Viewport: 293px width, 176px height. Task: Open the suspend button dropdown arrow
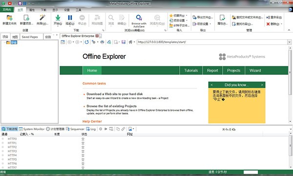[70, 26]
